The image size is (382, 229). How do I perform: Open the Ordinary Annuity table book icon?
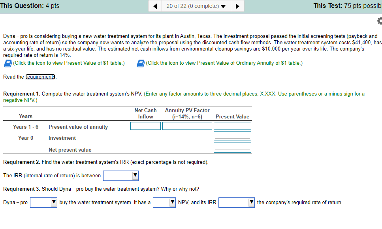tap(141, 63)
